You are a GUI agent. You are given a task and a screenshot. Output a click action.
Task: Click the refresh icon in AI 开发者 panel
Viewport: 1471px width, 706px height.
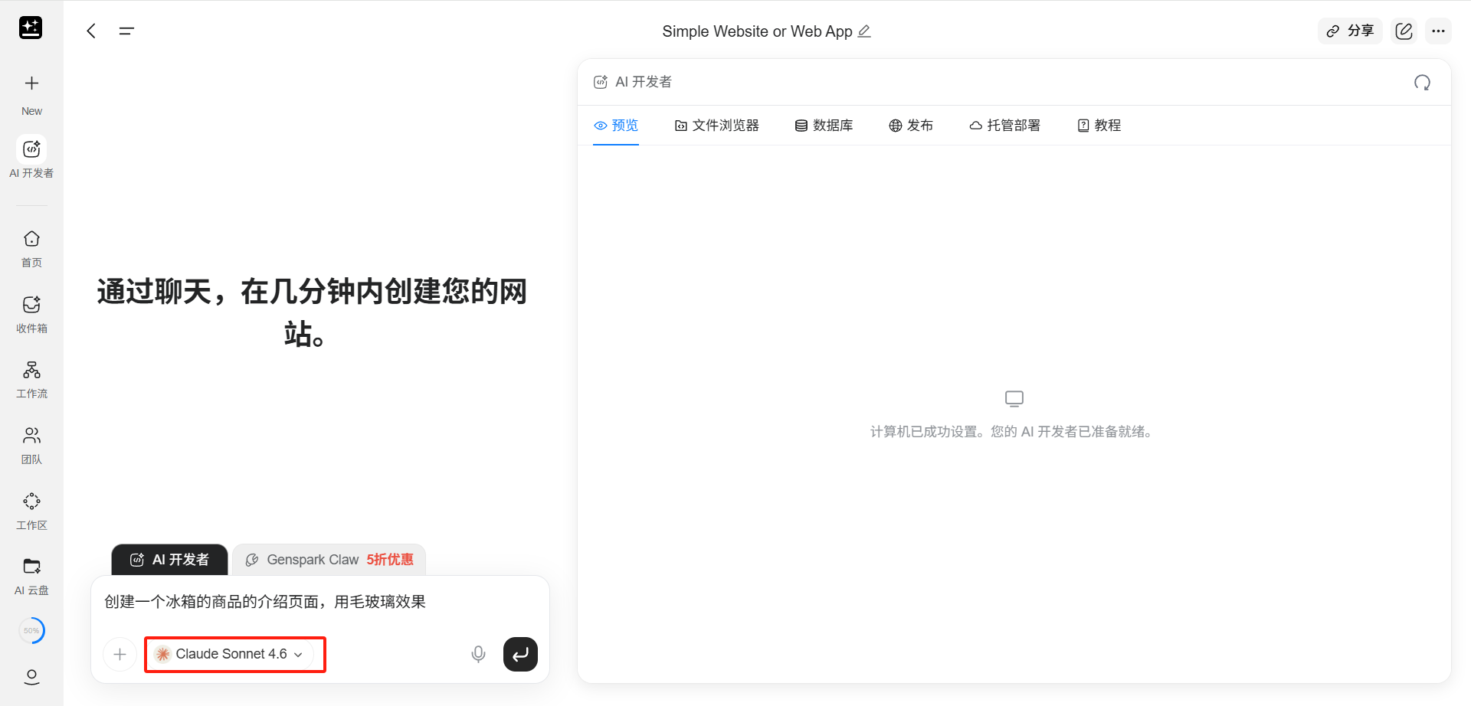[1422, 83]
